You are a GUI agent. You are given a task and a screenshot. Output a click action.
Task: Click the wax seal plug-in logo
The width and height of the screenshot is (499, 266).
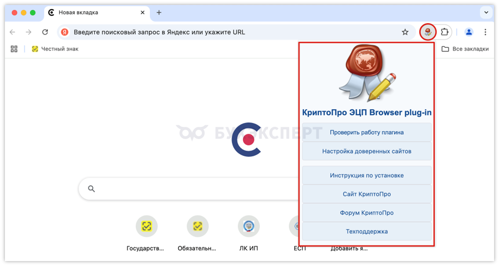pos(367,73)
